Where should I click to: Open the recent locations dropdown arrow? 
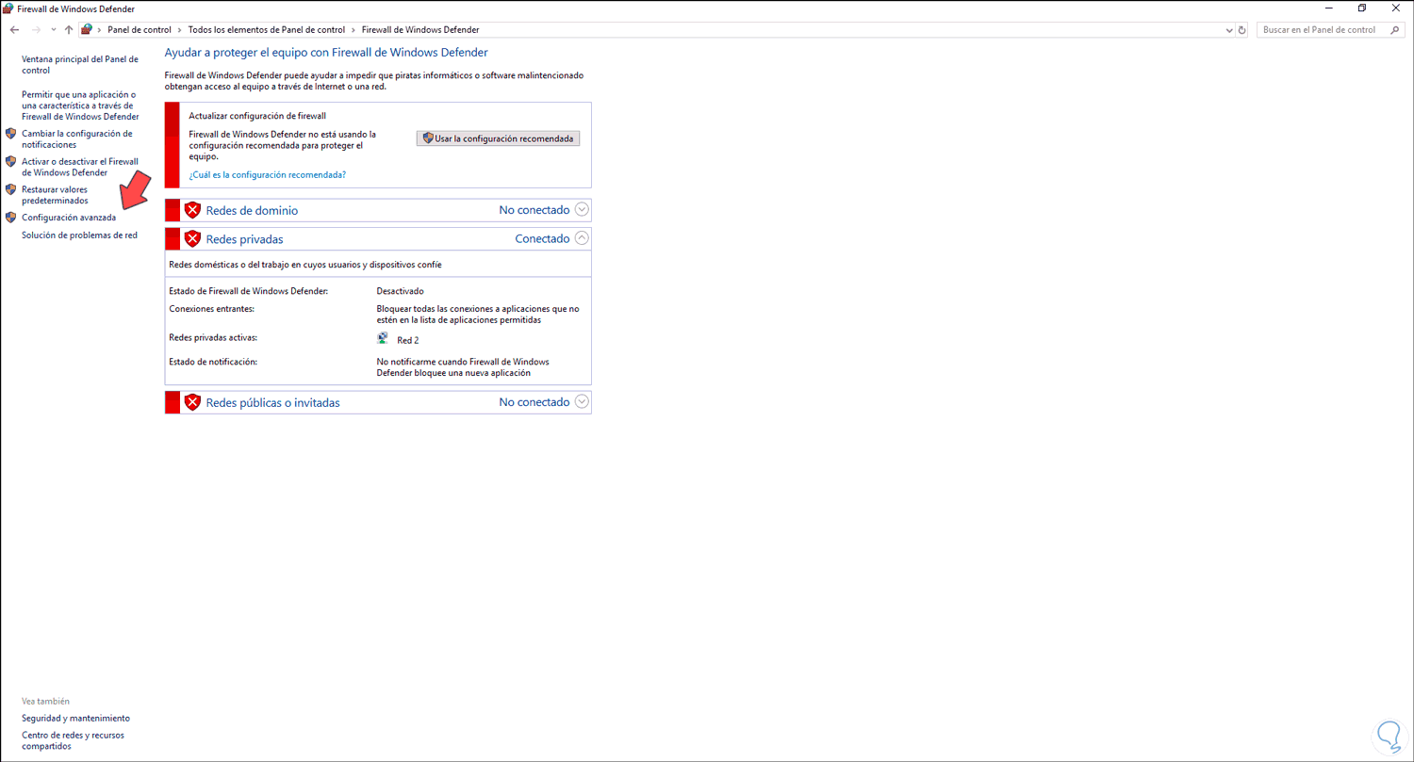(53, 30)
